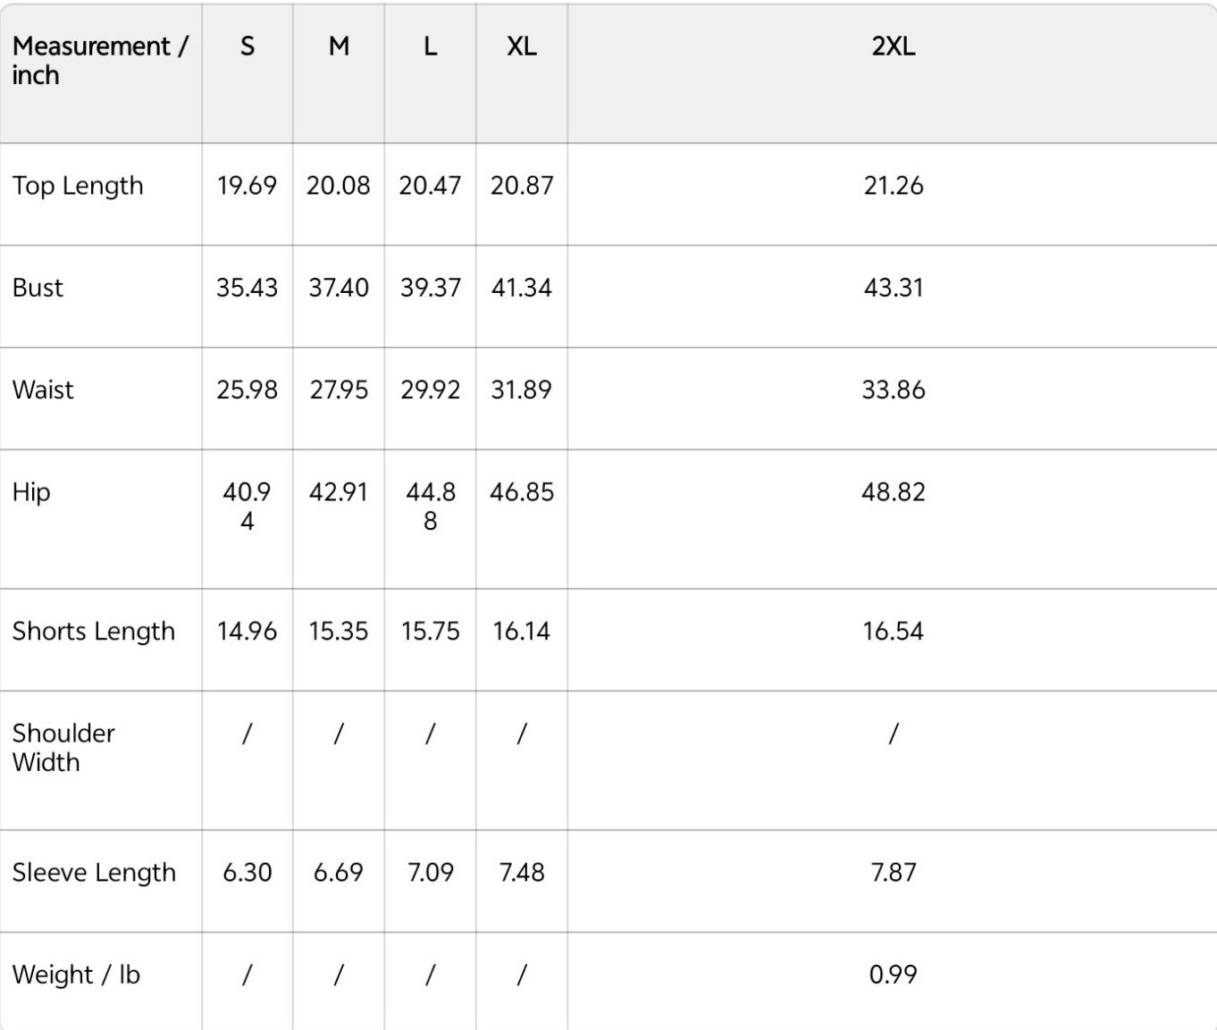This screenshot has height=1030, width=1217.
Task: Click the Top Length row label
Action: pyautogui.click(x=78, y=186)
